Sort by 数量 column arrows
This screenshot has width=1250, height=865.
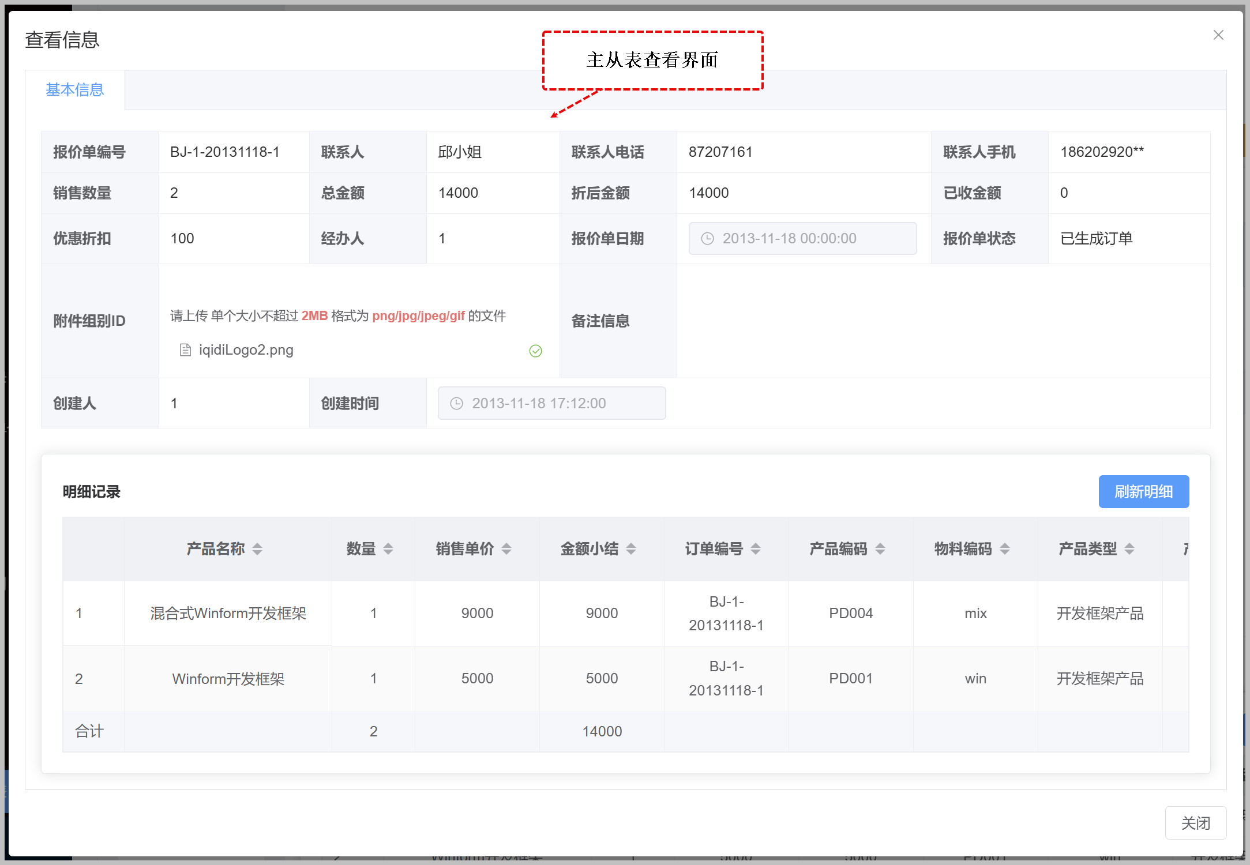coord(388,549)
